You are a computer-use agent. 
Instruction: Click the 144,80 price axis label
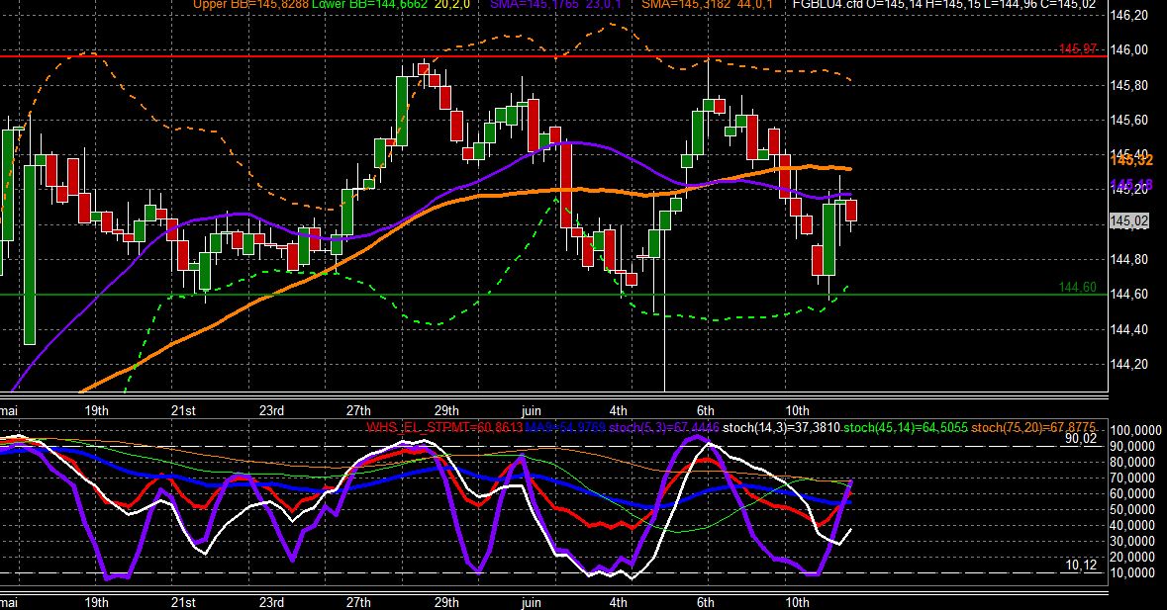(x=1128, y=259)
